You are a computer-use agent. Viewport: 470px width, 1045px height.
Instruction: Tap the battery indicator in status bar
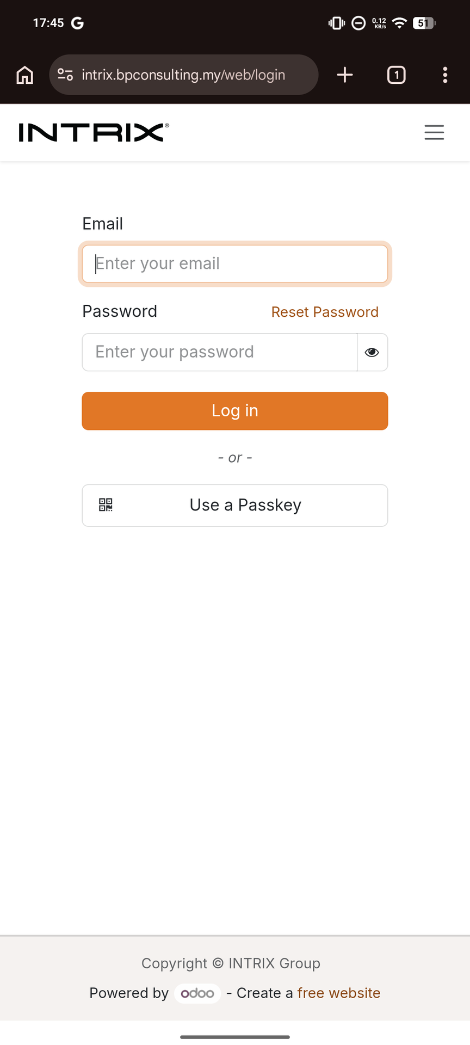(424, 23)
